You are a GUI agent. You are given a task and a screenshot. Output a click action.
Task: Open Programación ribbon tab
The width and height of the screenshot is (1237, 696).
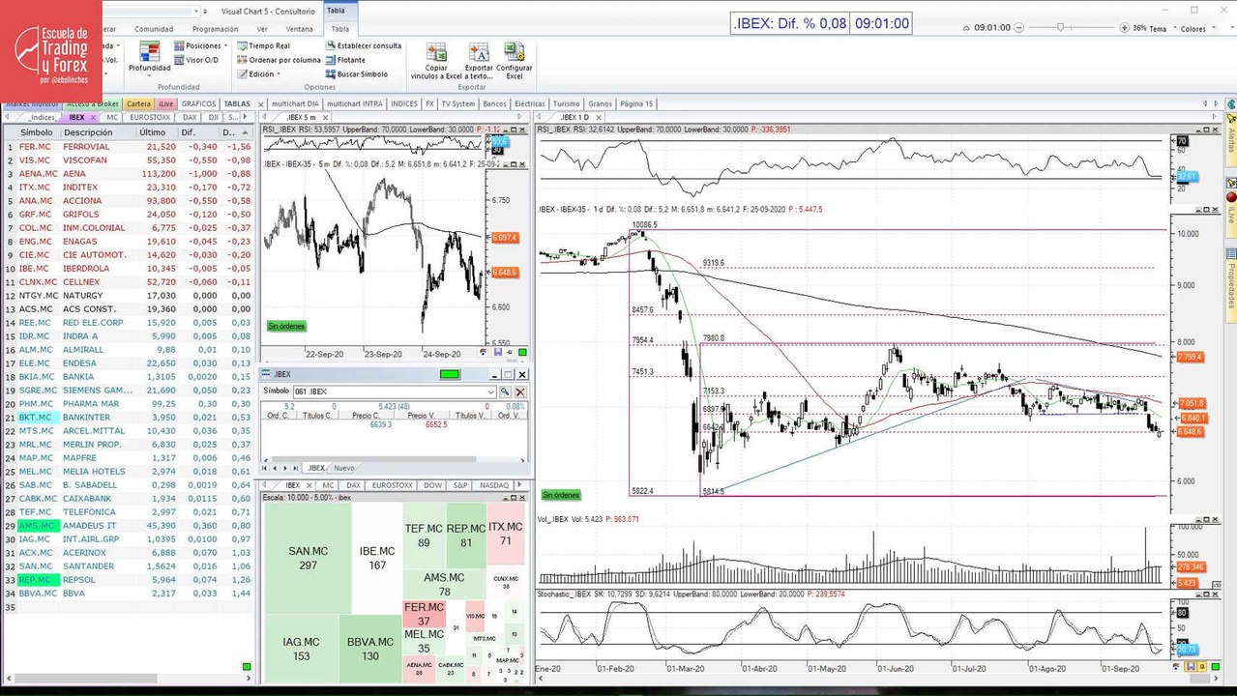tap(215, 29)
